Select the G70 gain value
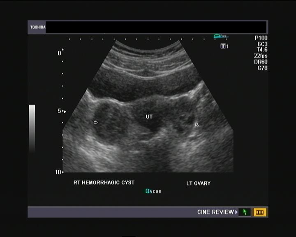 tap(262, 68)
